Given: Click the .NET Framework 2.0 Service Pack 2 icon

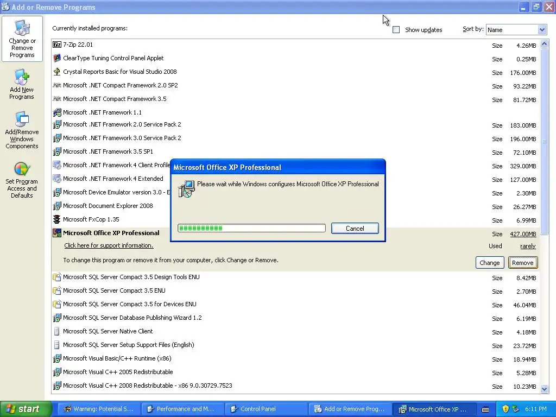Looking at the screenshot, I should point(56,124).
